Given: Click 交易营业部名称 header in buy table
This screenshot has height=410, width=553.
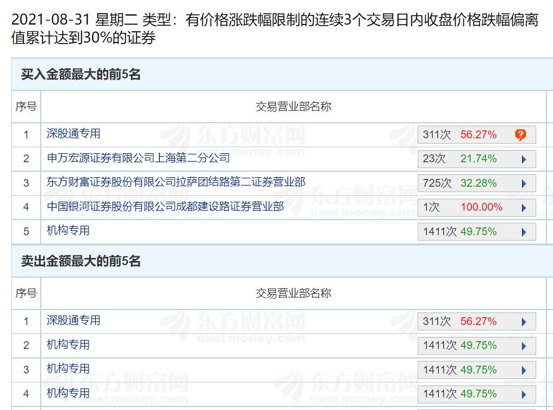Looking at the screenshot, I should click(293, 107).
